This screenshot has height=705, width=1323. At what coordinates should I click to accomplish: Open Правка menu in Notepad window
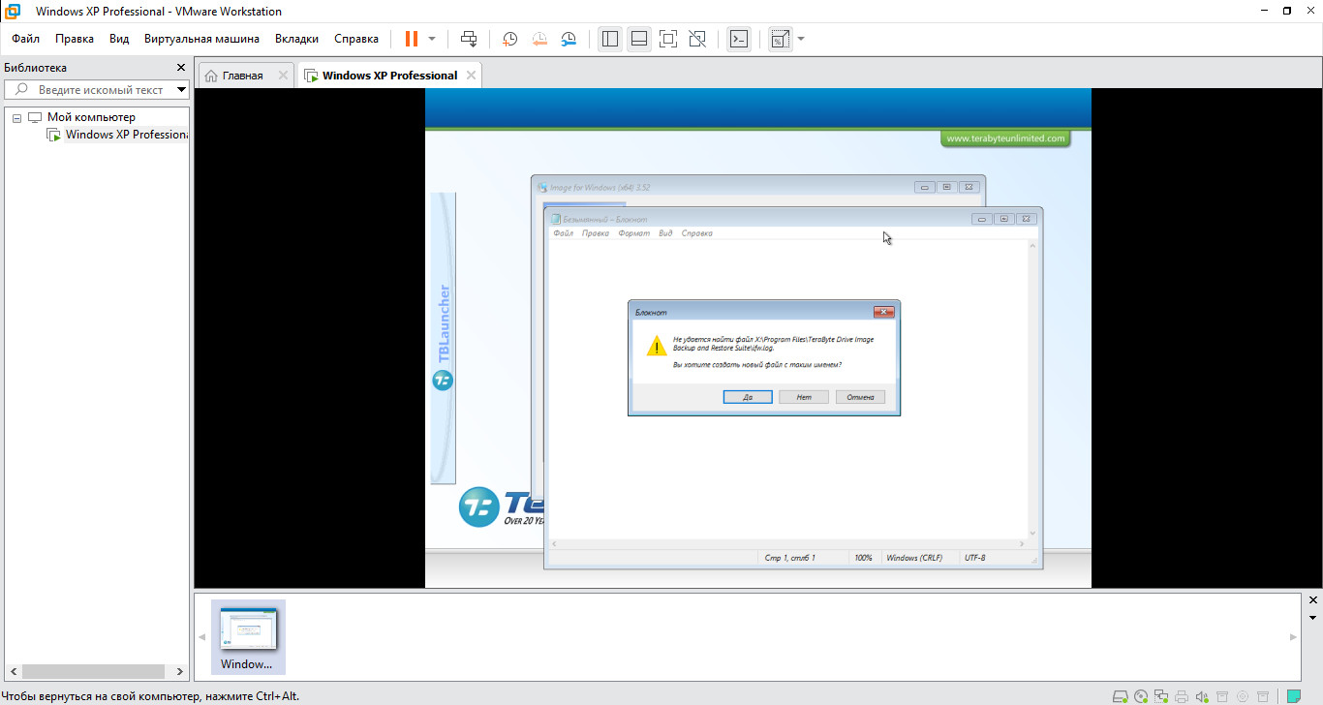596,233
